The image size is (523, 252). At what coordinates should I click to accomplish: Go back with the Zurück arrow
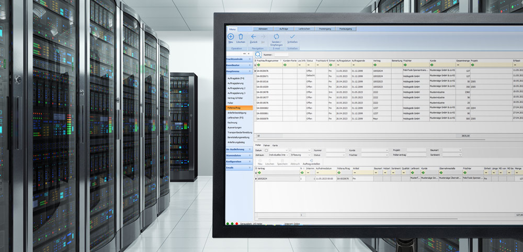(254, 37)
